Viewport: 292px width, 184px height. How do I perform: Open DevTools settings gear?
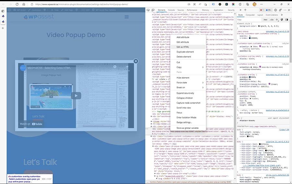click(x=275, y=10)
